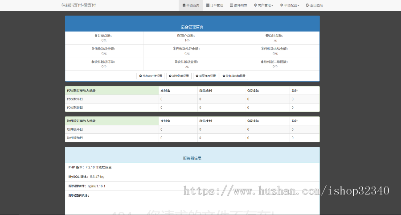Click the 退出登陆 sign-out icon
This screenshot has width=401, height=215.
307,5
